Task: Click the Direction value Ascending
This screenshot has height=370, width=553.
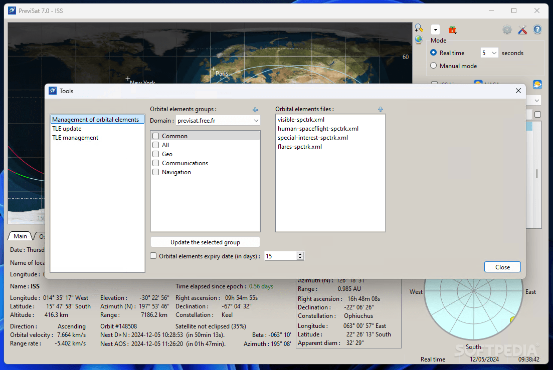Action: (x=72, y=326)
